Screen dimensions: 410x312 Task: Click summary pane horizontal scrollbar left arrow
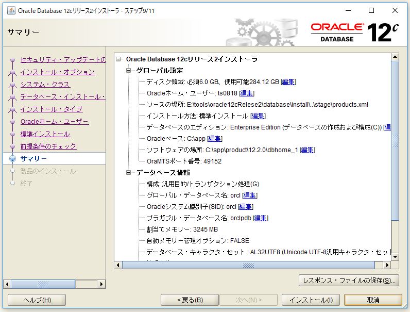[118, 265]
